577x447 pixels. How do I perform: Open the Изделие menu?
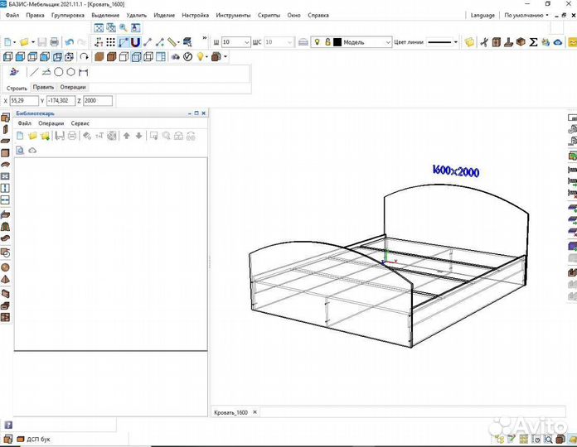[x=164, y=15]
